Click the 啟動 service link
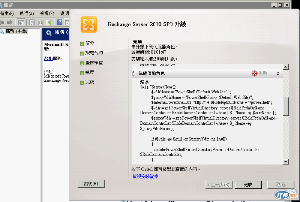Viewport: 300px width, 202px height. [48, 58]
